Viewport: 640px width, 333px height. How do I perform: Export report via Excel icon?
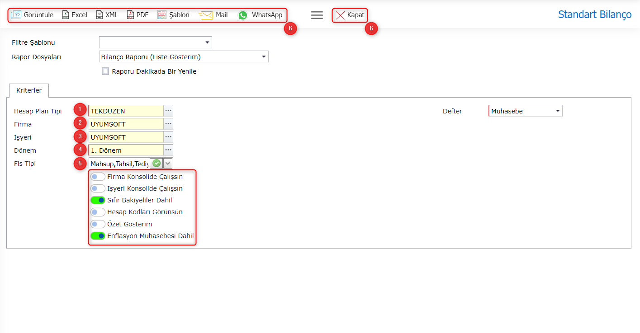tap(66, 15)
